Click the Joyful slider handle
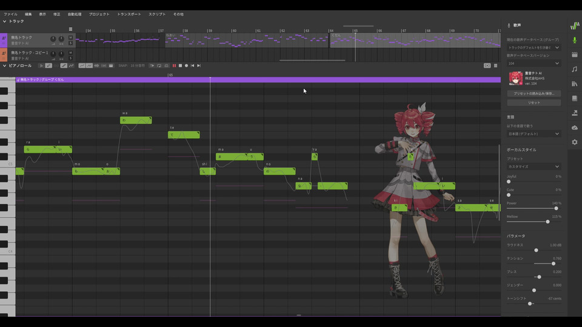Image resolution: width=582 pixels, height=327 pixels. click(509, 182)
